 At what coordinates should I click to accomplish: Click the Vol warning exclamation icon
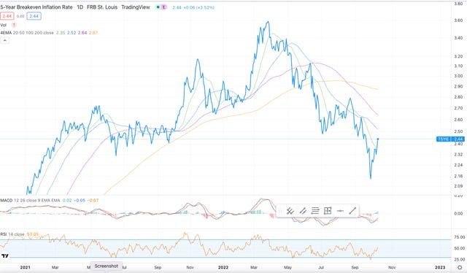click(14, 25)
